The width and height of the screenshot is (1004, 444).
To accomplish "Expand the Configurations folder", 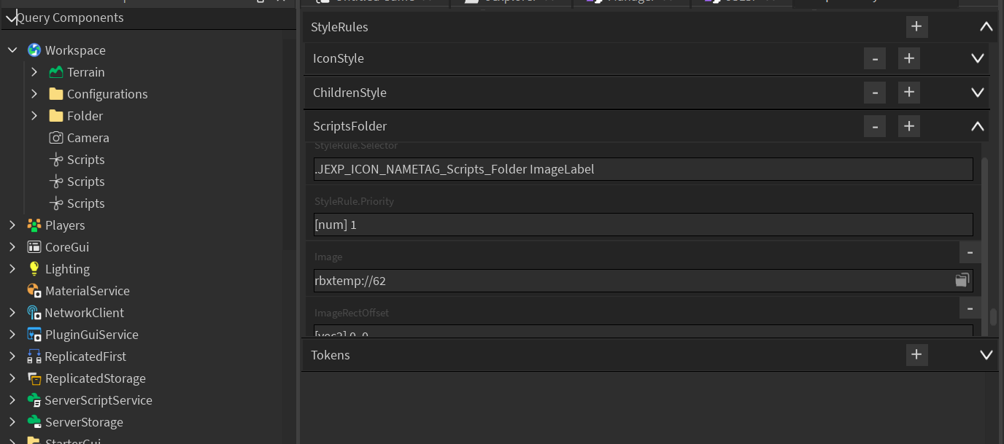I will 34,94.
